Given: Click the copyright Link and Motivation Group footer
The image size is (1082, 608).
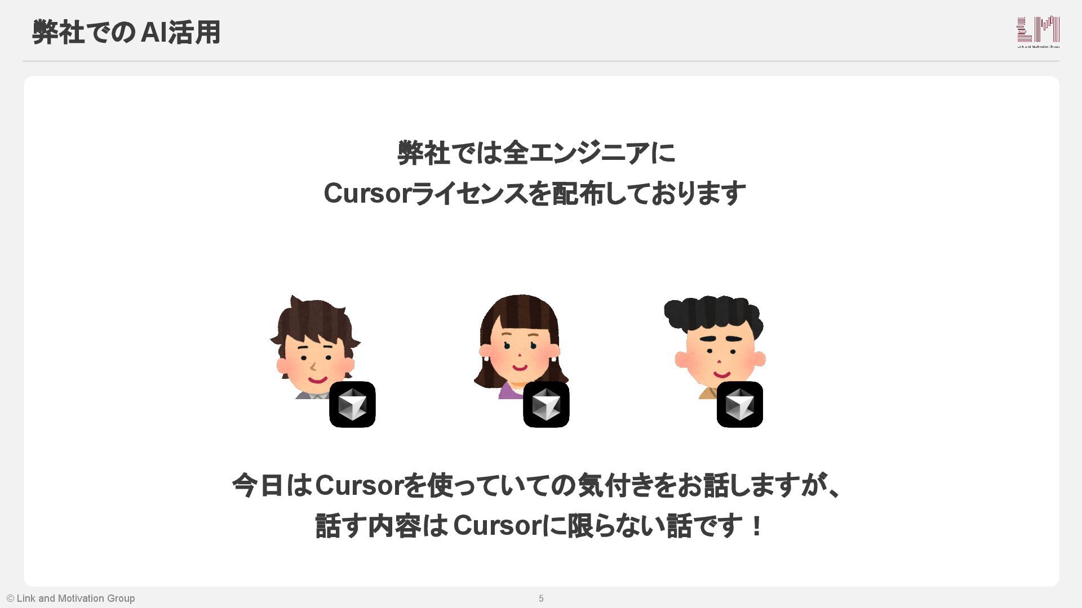Looking at the screenshot, I should click(71, 598).
